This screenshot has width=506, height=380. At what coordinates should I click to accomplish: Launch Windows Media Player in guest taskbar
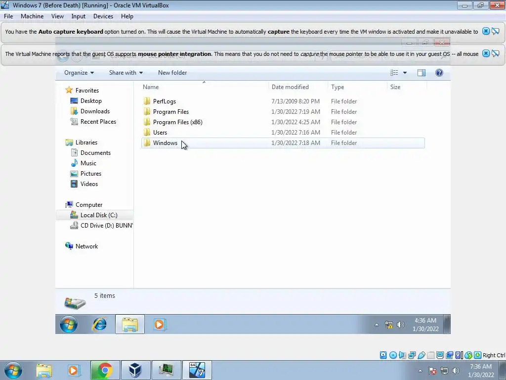tap(160, 325)
